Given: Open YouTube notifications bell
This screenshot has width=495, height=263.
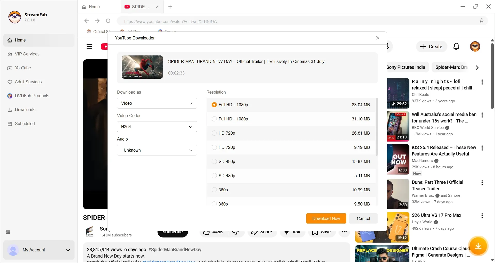Looking at the screenshot, I should pyautogui.click(x=456, y=46).
